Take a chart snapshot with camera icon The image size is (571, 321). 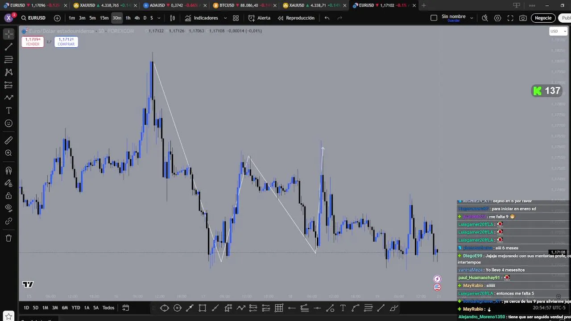point(523,18)
